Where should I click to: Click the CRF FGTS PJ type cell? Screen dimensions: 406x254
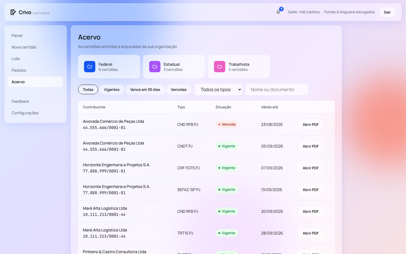coord(188,168)
